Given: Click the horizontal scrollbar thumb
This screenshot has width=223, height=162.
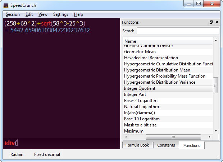Looking at the screenshot, I should pos(173,137).
